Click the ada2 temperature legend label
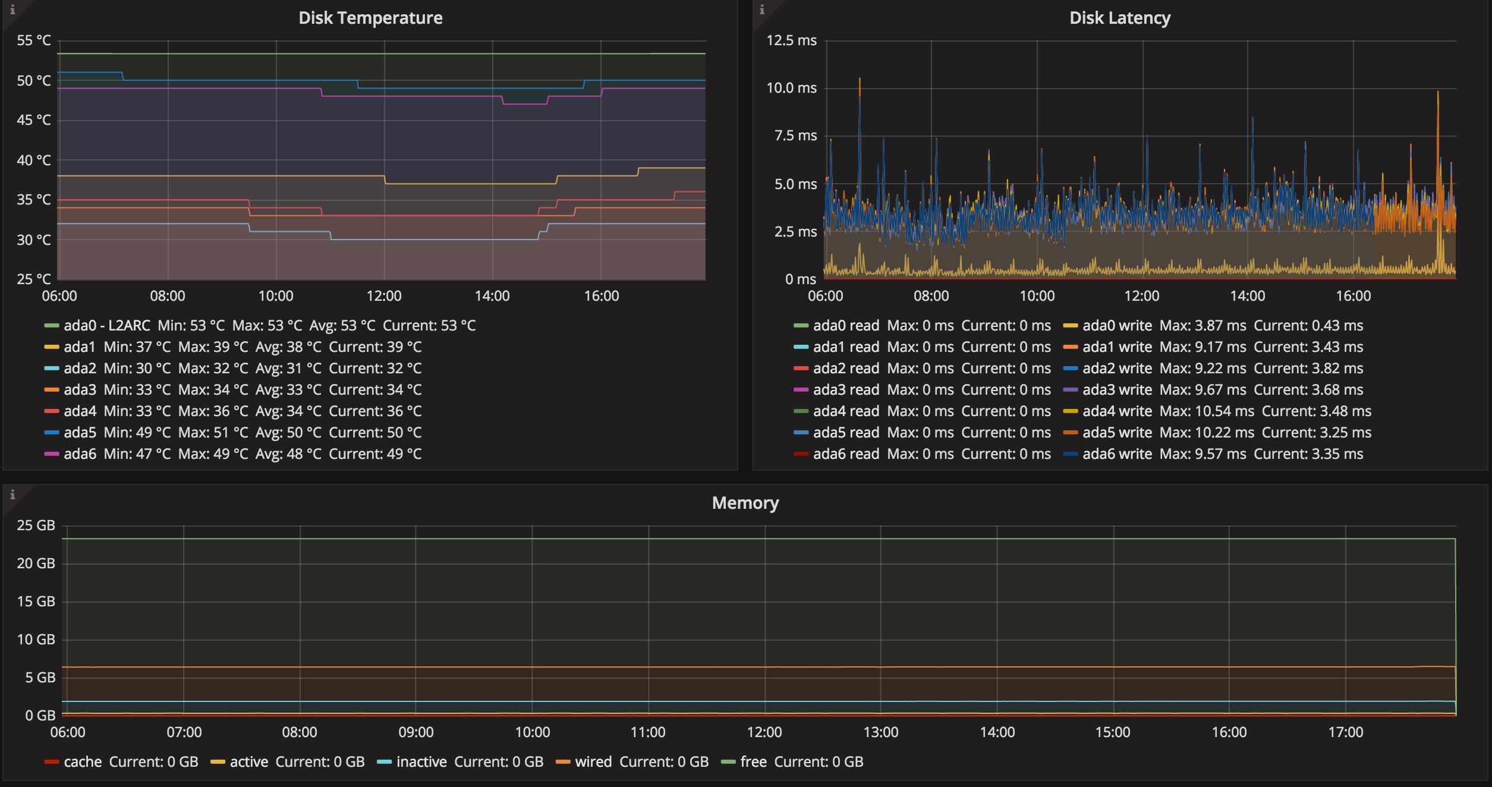The height and width of the screenshot is (787, 1492). (x=80, y=369)
